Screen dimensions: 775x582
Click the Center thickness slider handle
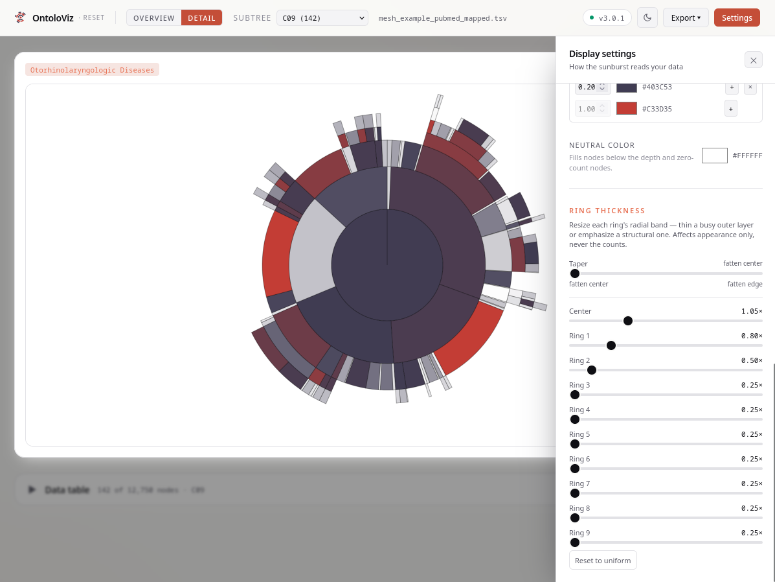tap(628, 321)
